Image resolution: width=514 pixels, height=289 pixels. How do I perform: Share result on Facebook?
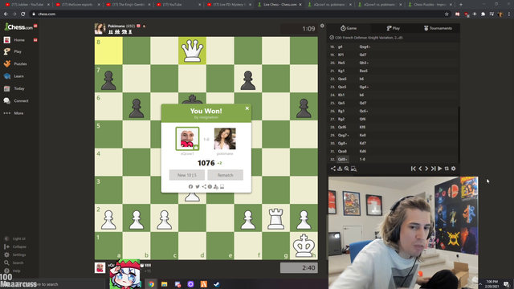190,186
